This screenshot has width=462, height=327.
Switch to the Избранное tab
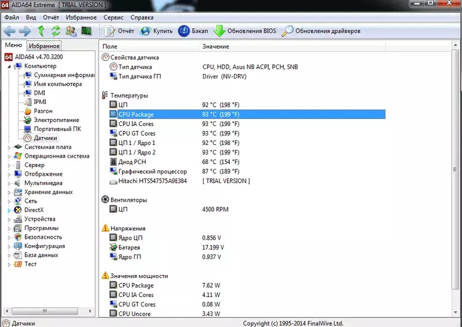coord(44,46)
